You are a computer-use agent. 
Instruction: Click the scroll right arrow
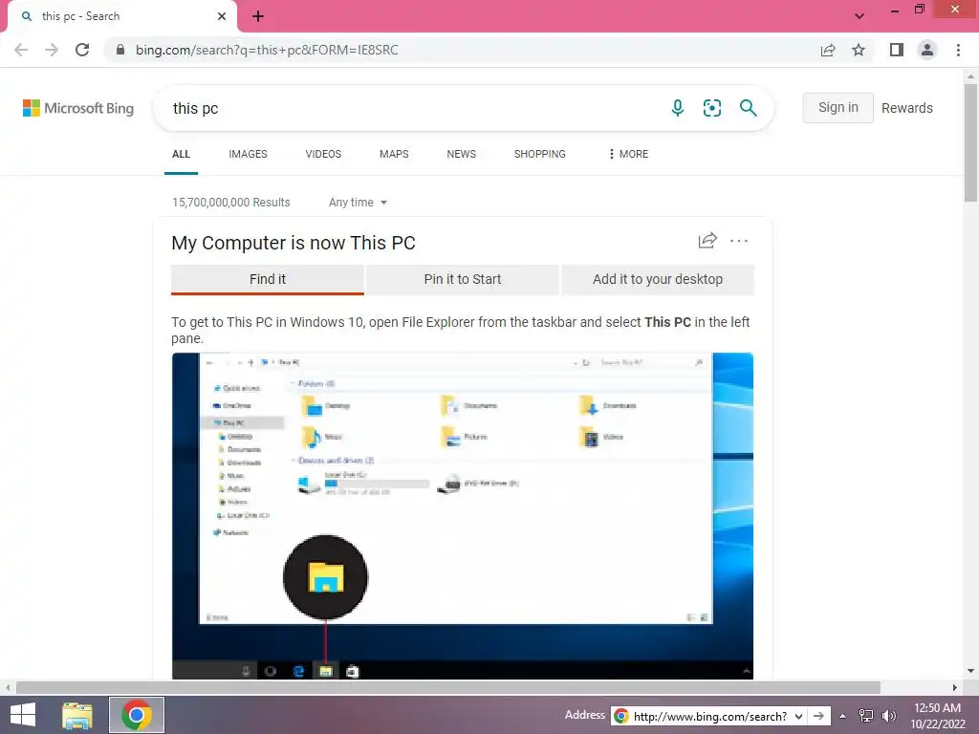coord(955,688)
